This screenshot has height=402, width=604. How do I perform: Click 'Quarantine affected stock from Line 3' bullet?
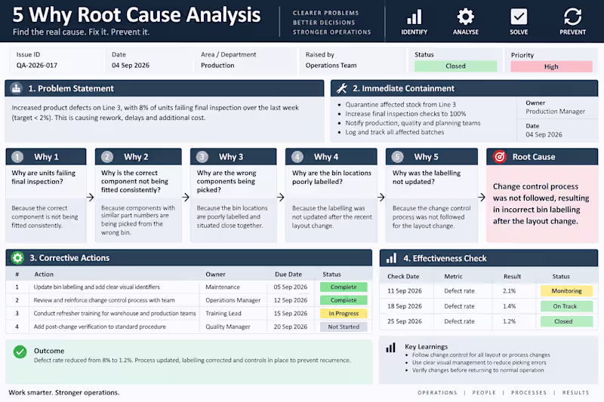click(x=400, y=104)
